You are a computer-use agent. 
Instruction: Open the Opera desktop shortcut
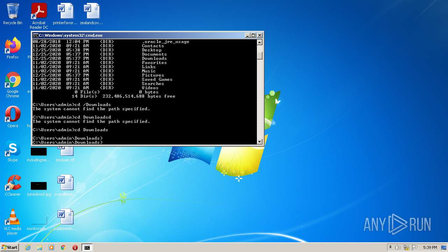click(x=13, y=117)
